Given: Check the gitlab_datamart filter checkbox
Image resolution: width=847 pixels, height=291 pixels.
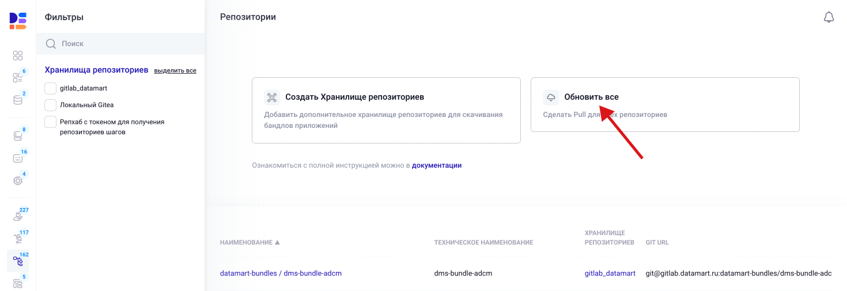Looking at the screenshot, I should [x=51, y=88].
